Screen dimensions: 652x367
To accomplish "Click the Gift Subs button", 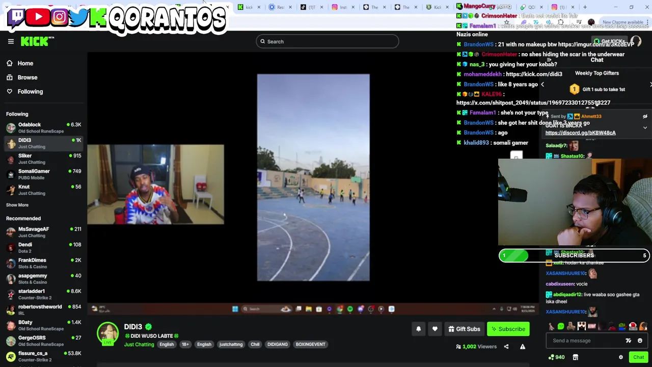I will click(464, 329).
